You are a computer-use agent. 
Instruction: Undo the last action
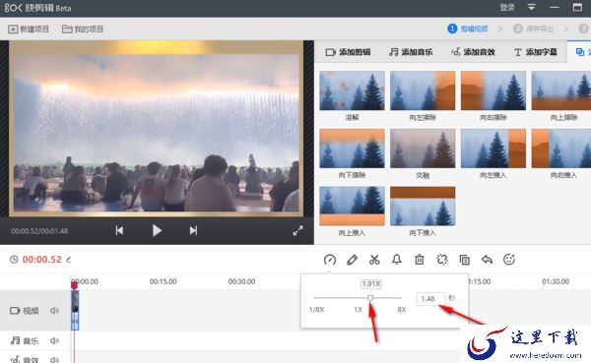487,260
